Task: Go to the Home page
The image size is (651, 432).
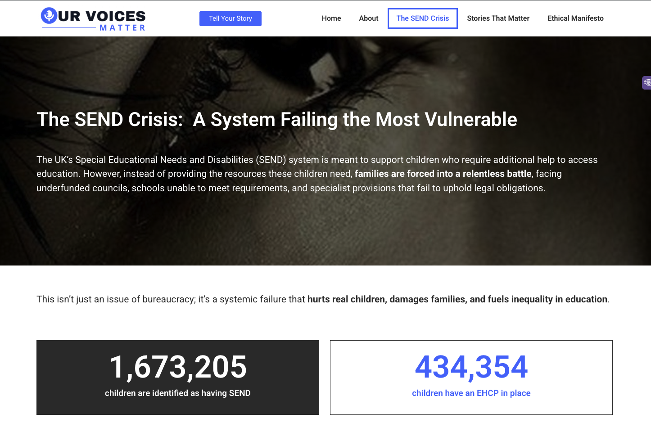Action: [x=331, y=18]
